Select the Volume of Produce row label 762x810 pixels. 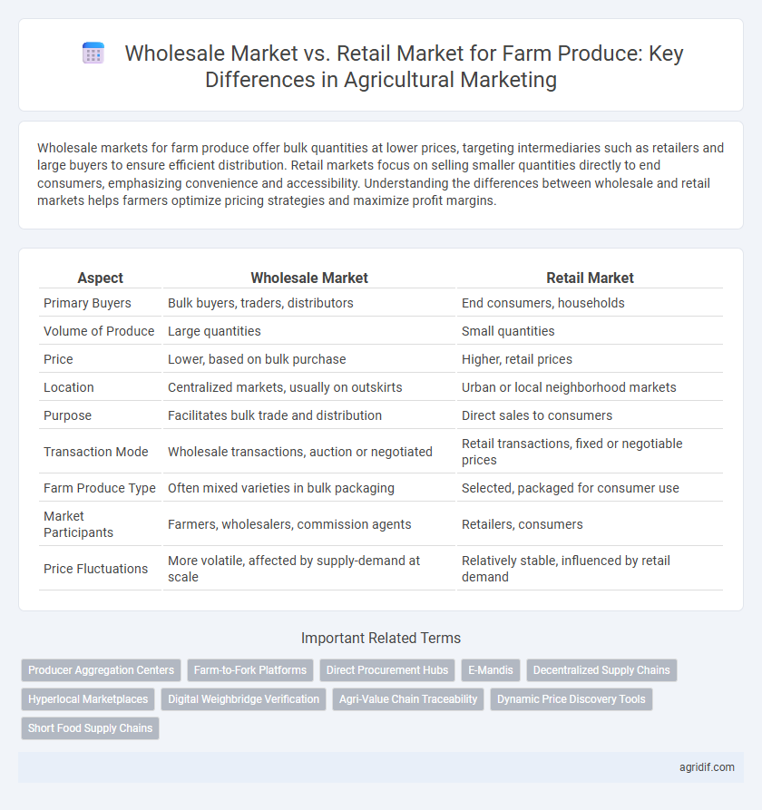99,331
